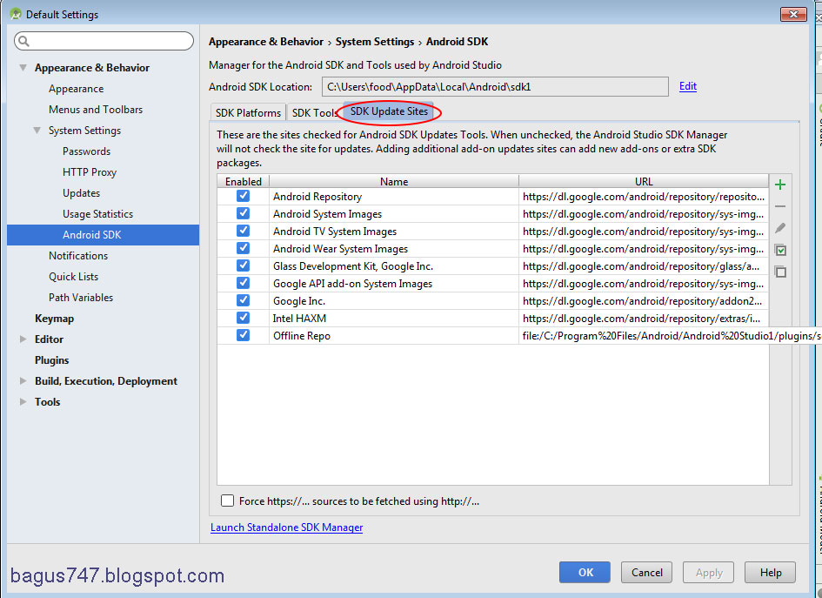Screen dimensions: 822x598
Task: Click the pencil edit site icon
Action: tap(780, 228)
